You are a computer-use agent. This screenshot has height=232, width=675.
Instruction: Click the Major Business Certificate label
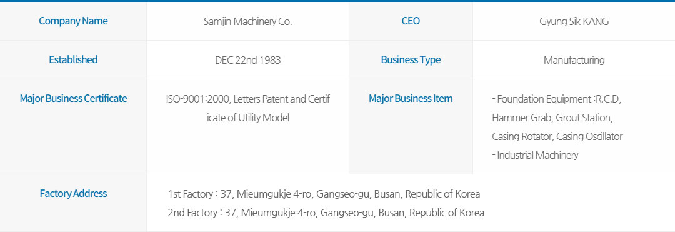point(73,99)
